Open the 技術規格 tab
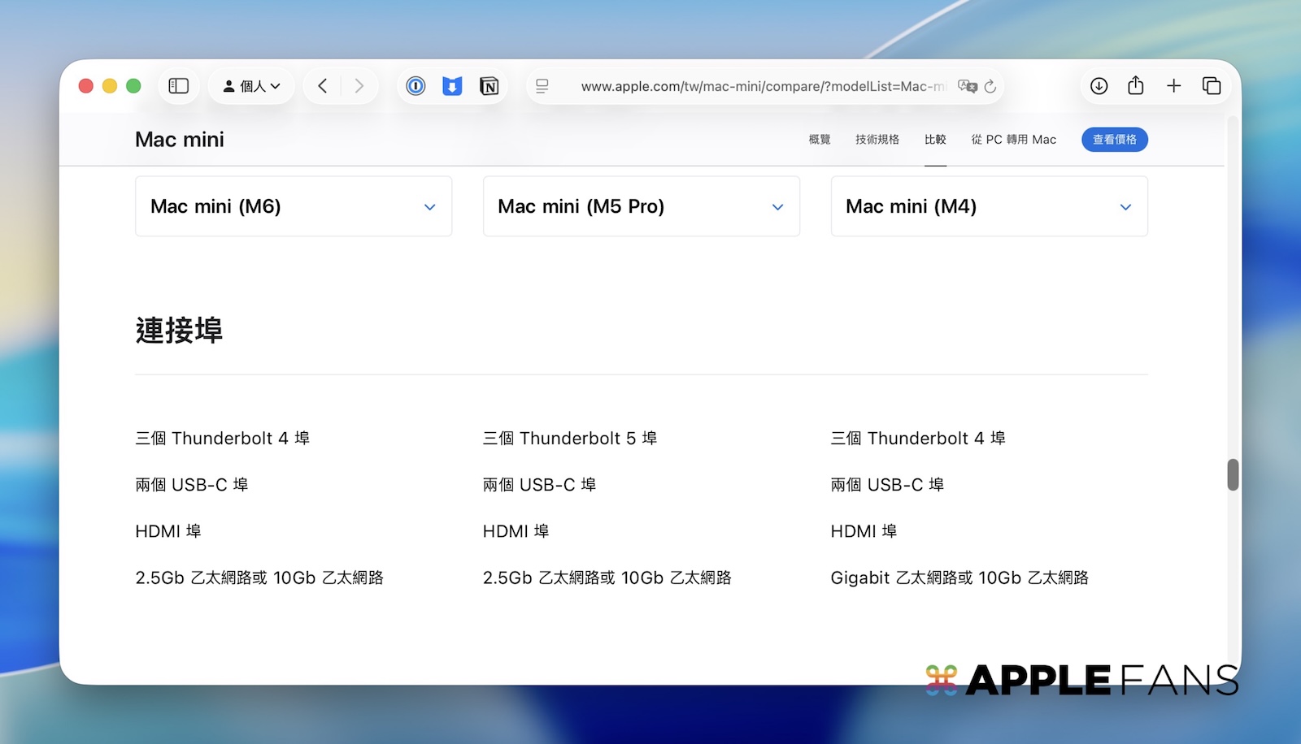 (877, 140)
